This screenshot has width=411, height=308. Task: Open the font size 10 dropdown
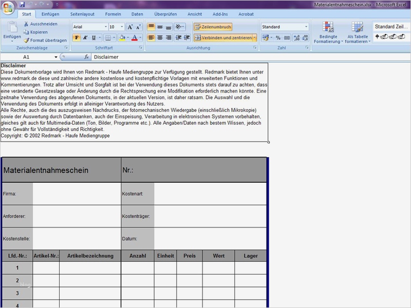122,27
